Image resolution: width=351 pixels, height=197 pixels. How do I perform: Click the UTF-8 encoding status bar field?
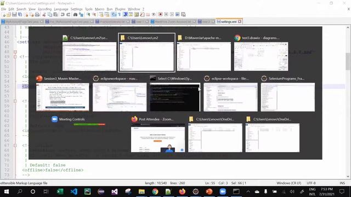[x=311, y=183]
